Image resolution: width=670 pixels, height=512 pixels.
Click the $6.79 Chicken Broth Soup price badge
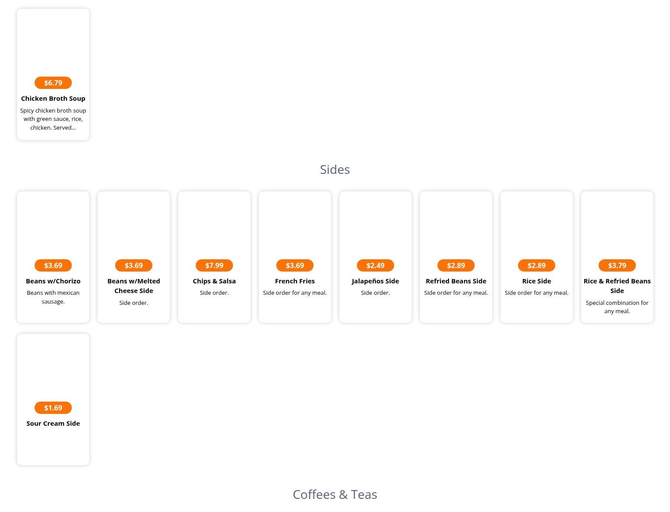[x=53, y=83]
